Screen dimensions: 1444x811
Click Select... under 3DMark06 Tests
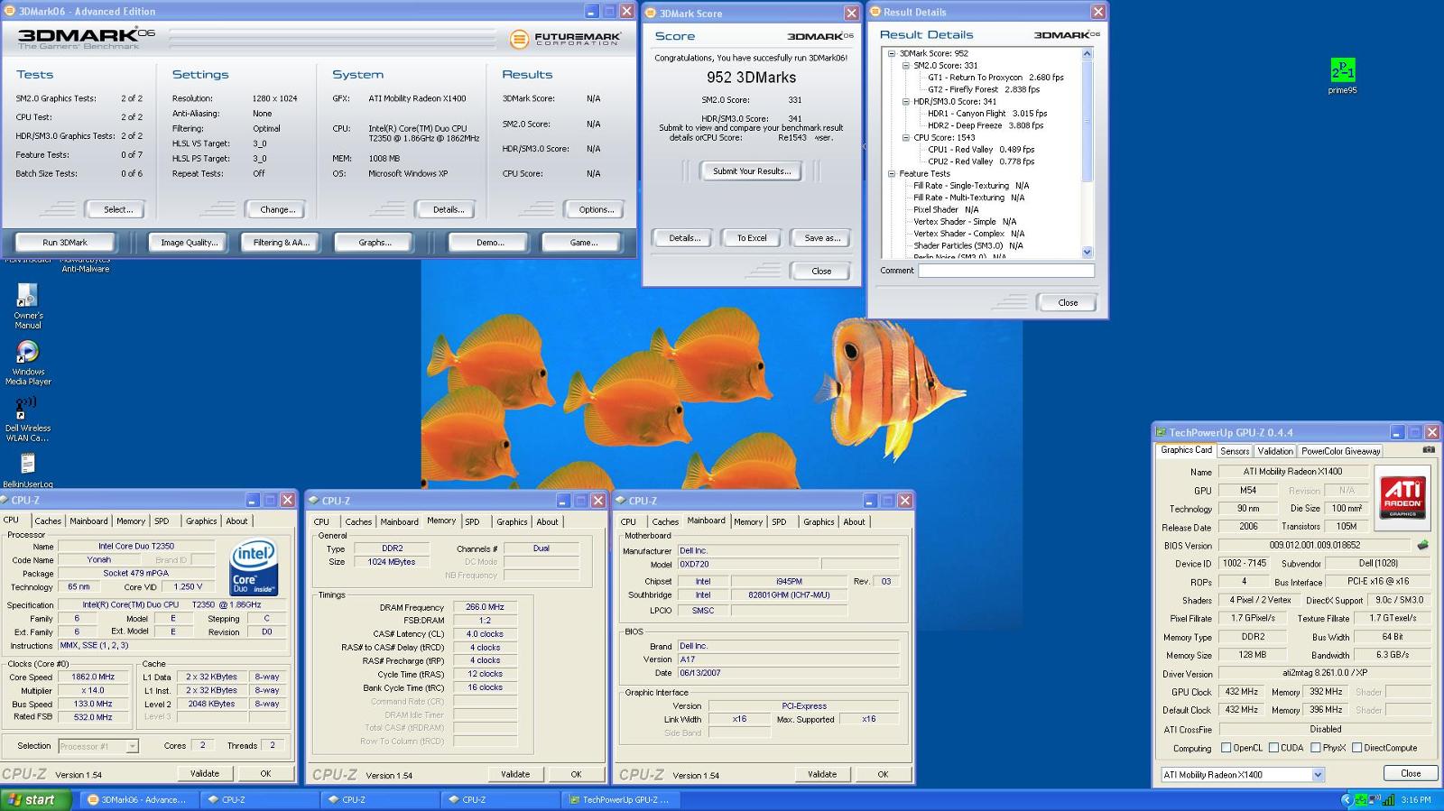tap(117, 209)
